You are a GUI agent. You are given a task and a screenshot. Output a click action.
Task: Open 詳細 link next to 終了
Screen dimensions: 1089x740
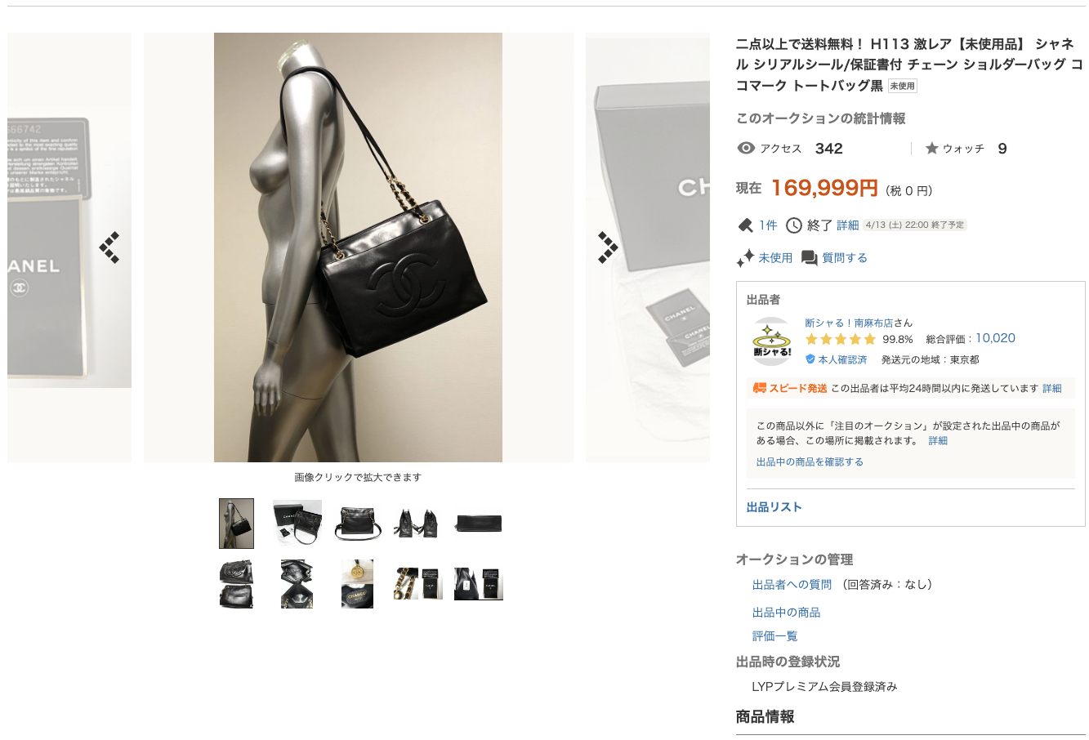[848, 225]
